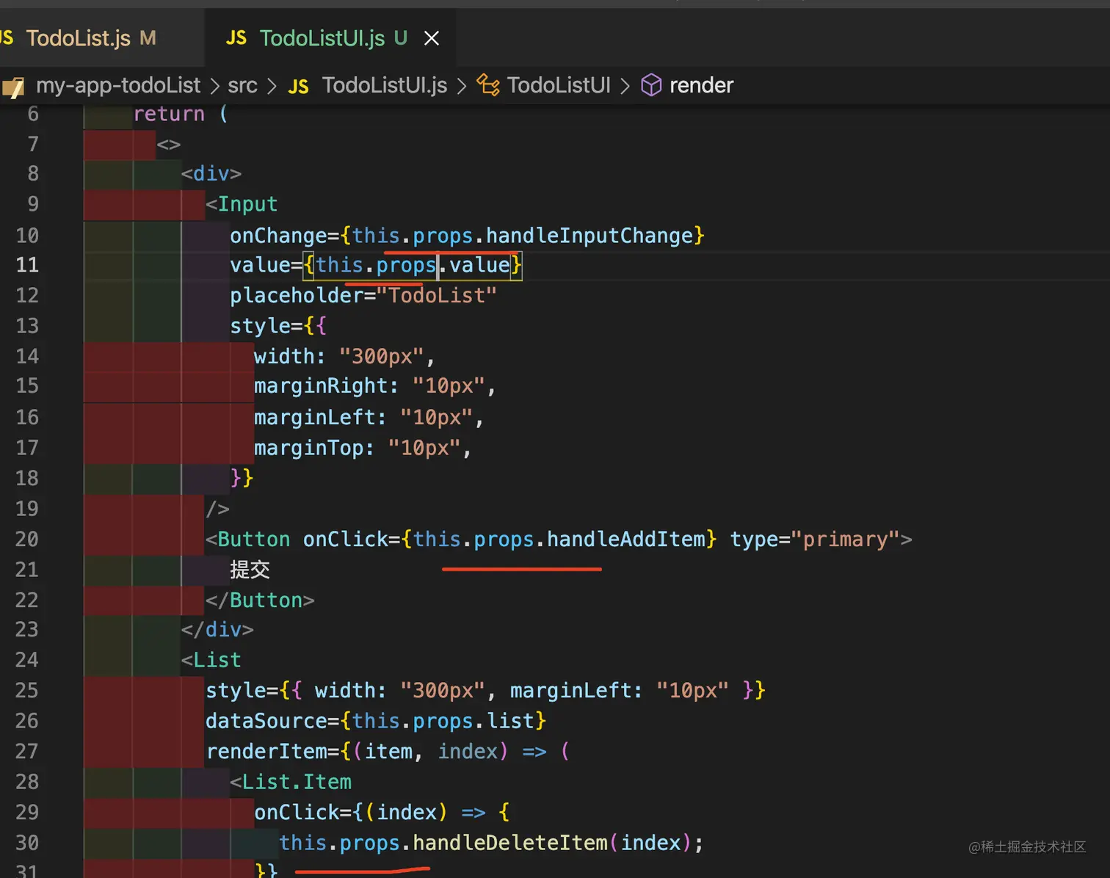
Task: Open the my-app-todoList breadcrumb folder
Action: 118,85
